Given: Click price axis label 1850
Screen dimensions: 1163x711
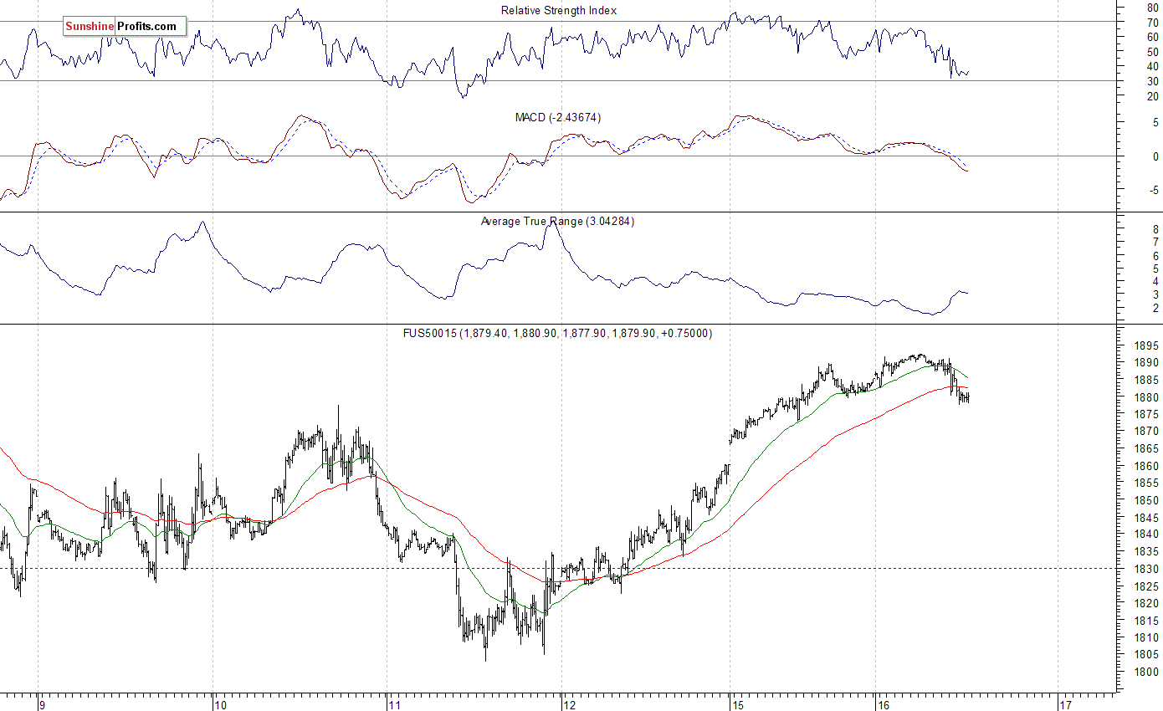Looking at the screenshot, I should click(1148, 500).
